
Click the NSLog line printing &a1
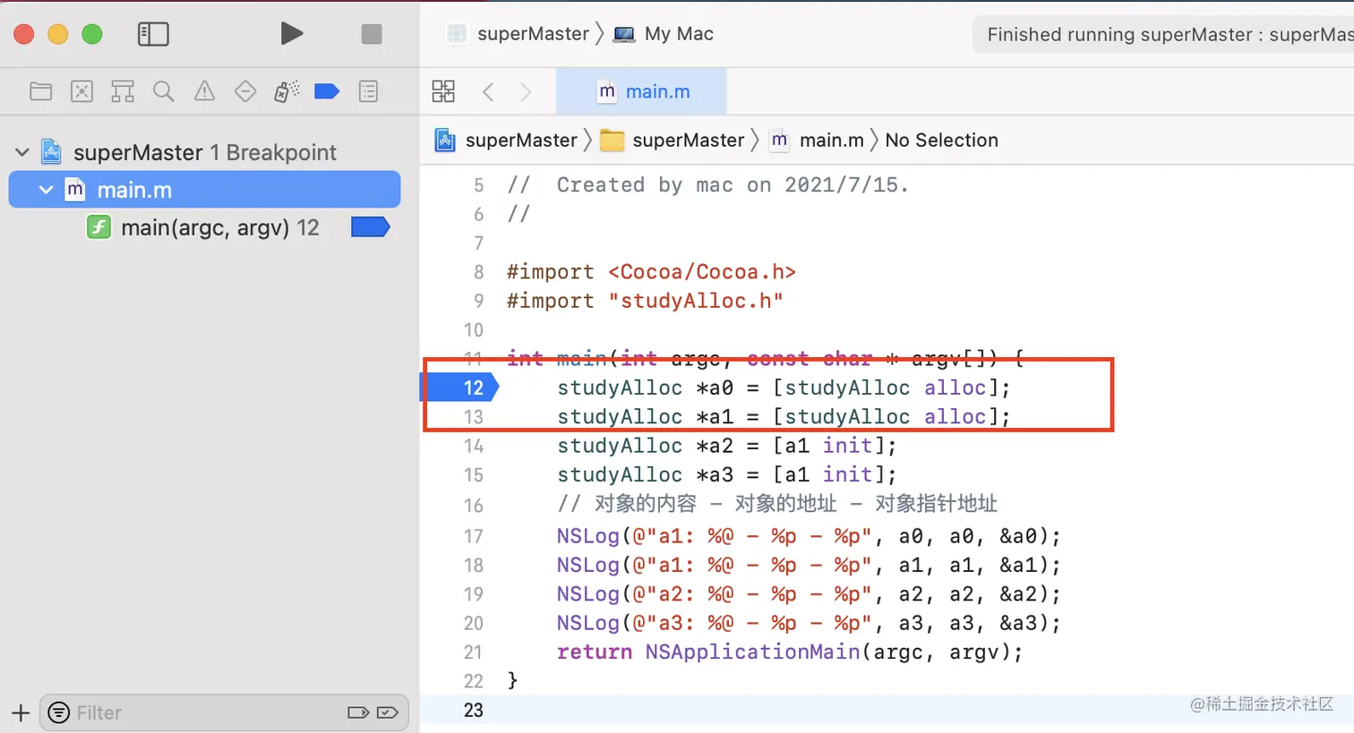coord(809,566)
